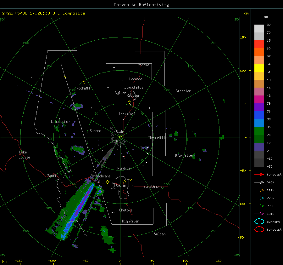Click the Sylvan label on map
Viewport: 283px width, 265px height.
[120, 93]
